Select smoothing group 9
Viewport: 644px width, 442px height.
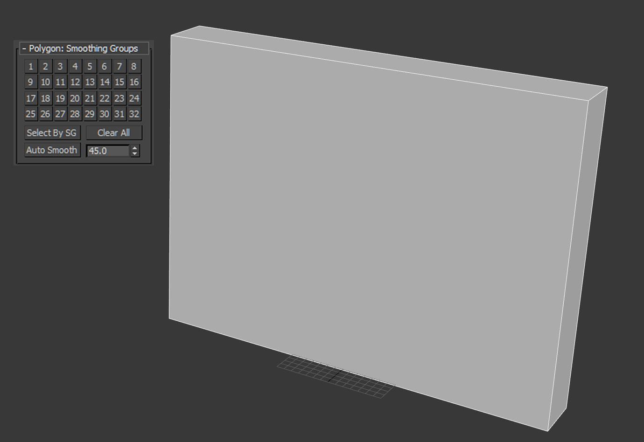point(30,83)
